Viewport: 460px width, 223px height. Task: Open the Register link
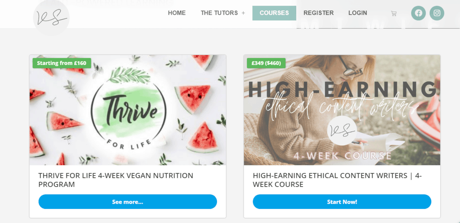coord(319,13)
